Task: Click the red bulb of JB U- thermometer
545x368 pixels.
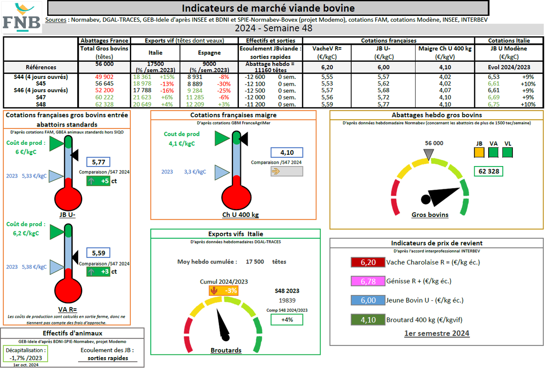Action: [x=68, y=198]
